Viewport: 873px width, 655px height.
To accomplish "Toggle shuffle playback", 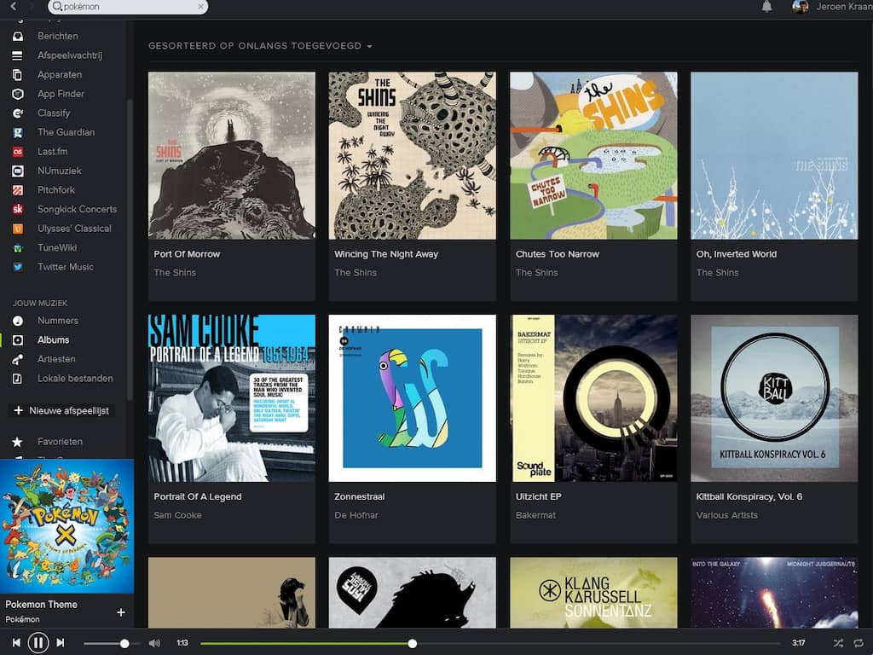I will pyautogui.click(x=838, y=643).
